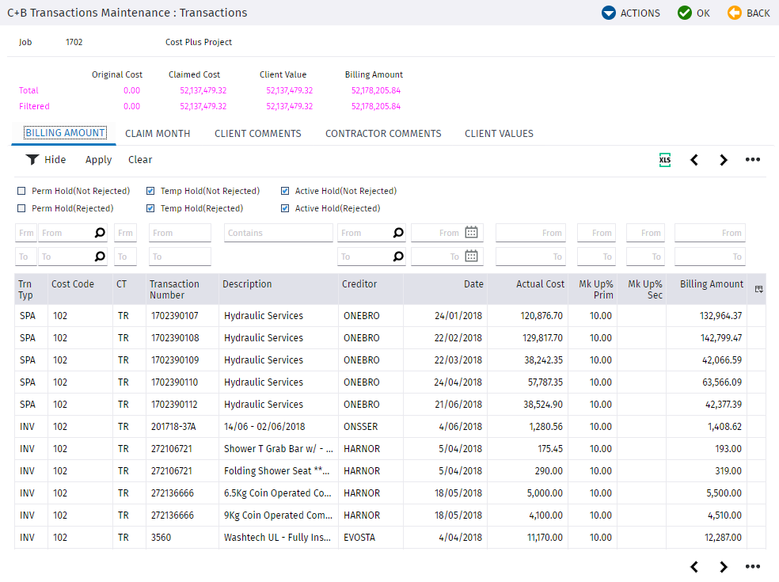Enable Perm Hold(Rejected) checkbox
This screenshot has width=779, height=582.
click(x=21, y=208)
